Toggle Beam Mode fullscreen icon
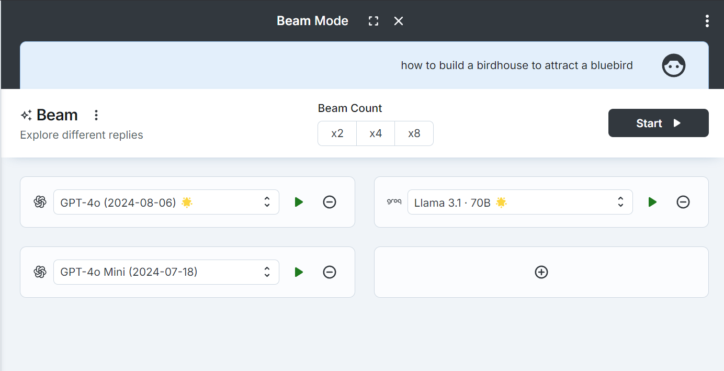This screenshot has width=724, height=371. tap(373, 21)
